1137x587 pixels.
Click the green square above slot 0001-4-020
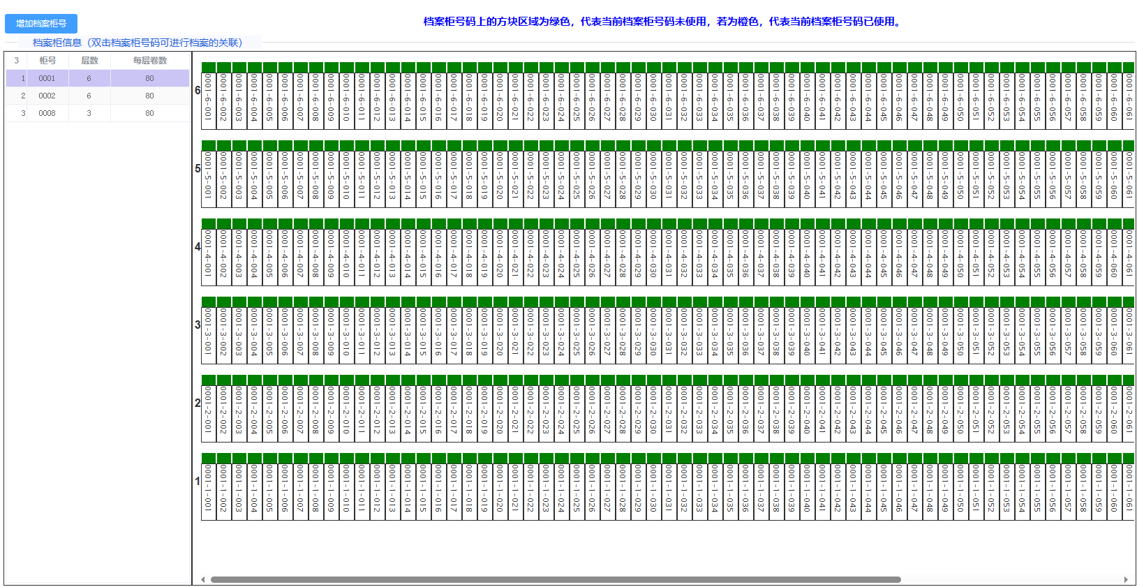(500, 224)
